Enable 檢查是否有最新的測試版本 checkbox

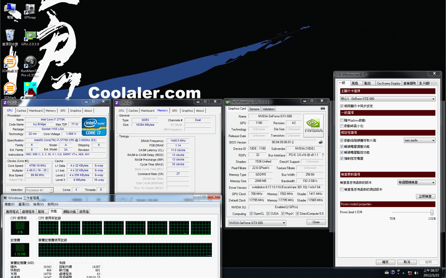342,190
